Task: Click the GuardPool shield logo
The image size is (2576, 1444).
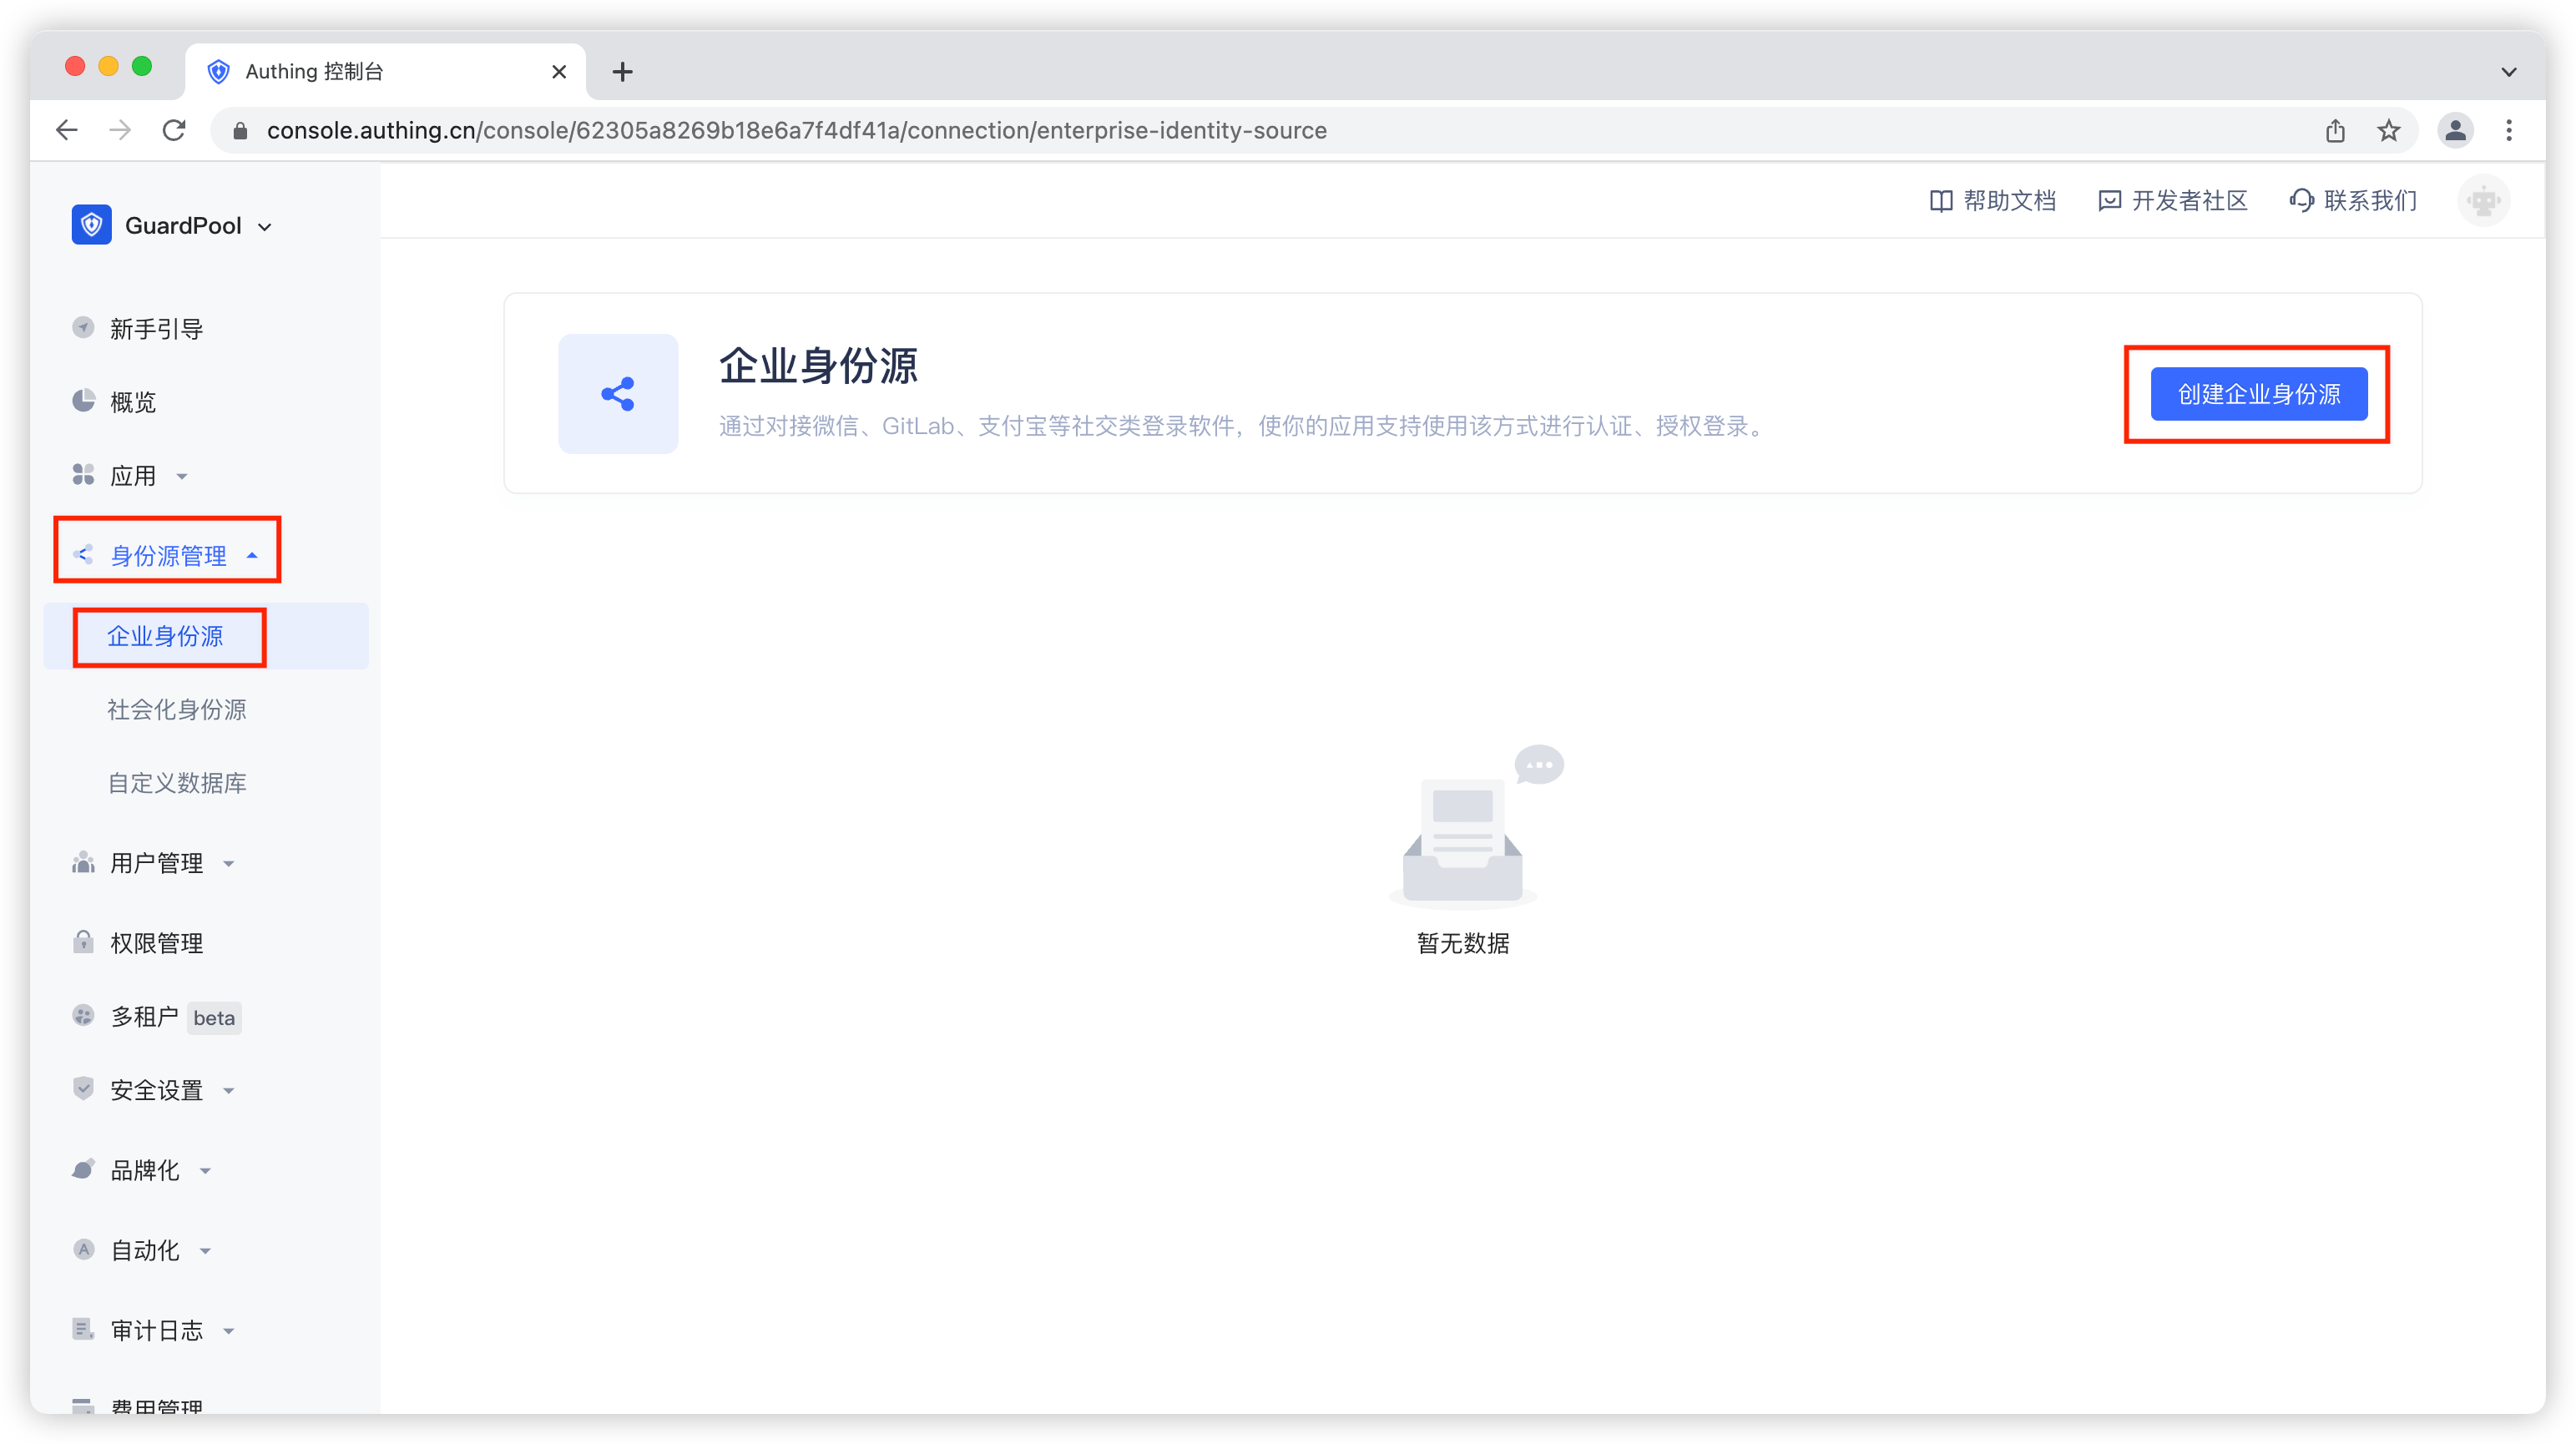Action: click(91, 225)
